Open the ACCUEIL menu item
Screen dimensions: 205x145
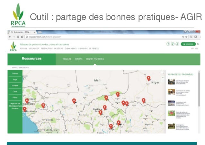(x=23, y=48)
